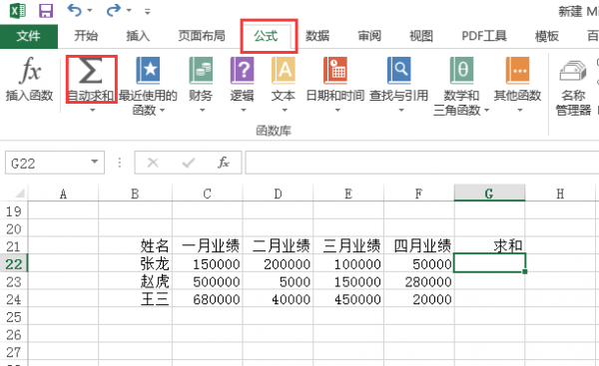Click the Save floppy disk icon
599x366 pixels.
[x=46, y=11]
